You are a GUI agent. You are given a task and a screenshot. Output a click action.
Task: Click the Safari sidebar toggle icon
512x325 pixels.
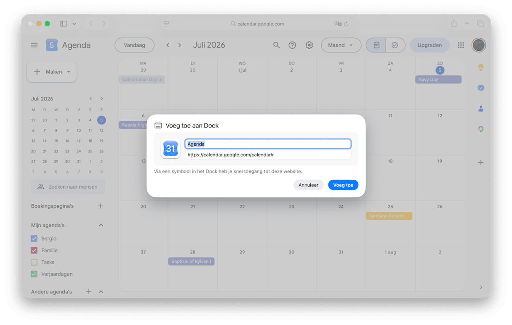tap(64, 24)
